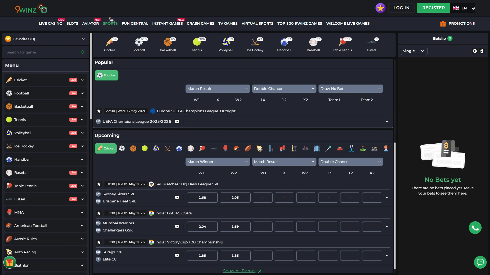
Task: Open Futsal in the top sports bar
Action: pos(371,45)
